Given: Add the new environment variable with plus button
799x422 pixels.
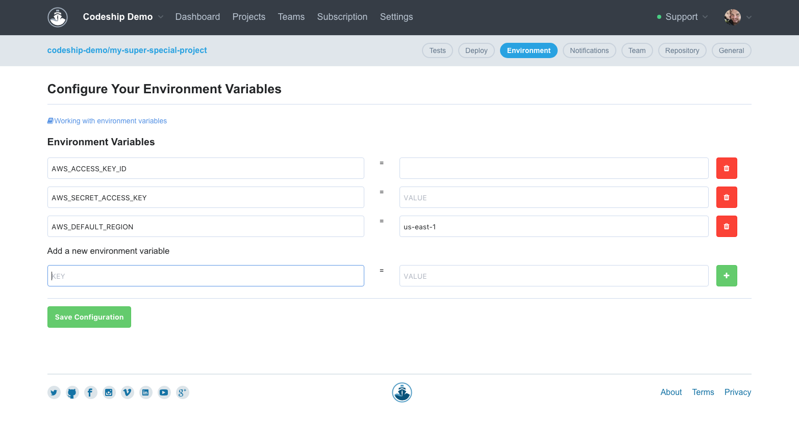Looking at the screenshot, I should pos(726,275).
